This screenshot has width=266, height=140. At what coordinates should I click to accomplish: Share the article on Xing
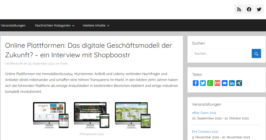point(239,83)
